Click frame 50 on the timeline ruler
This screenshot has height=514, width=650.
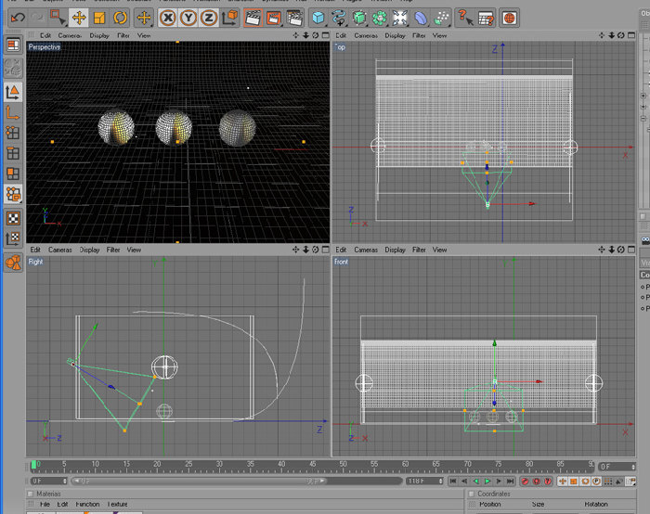344,465
